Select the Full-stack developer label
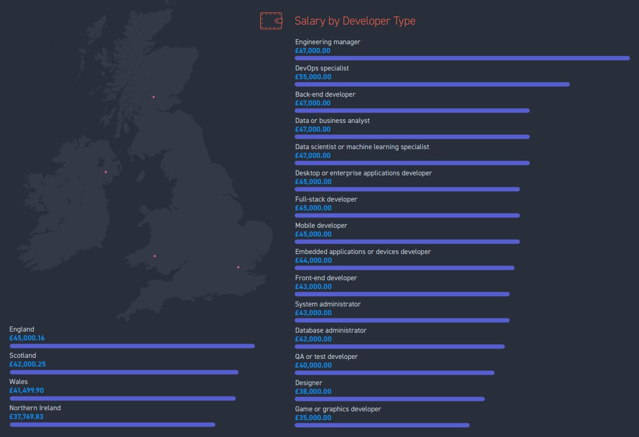 326,199
